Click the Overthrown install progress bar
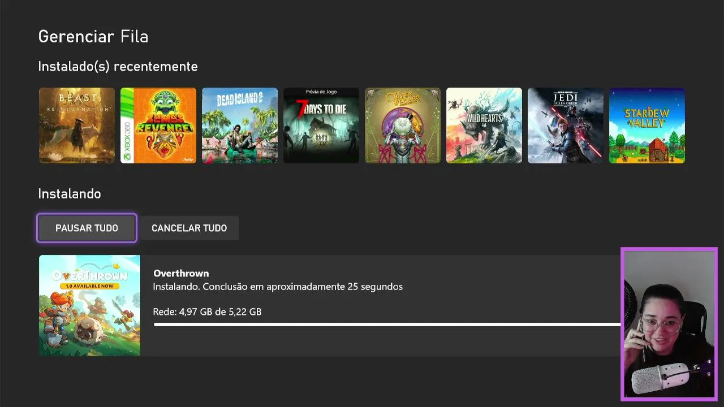 click(x=387, y=324)
